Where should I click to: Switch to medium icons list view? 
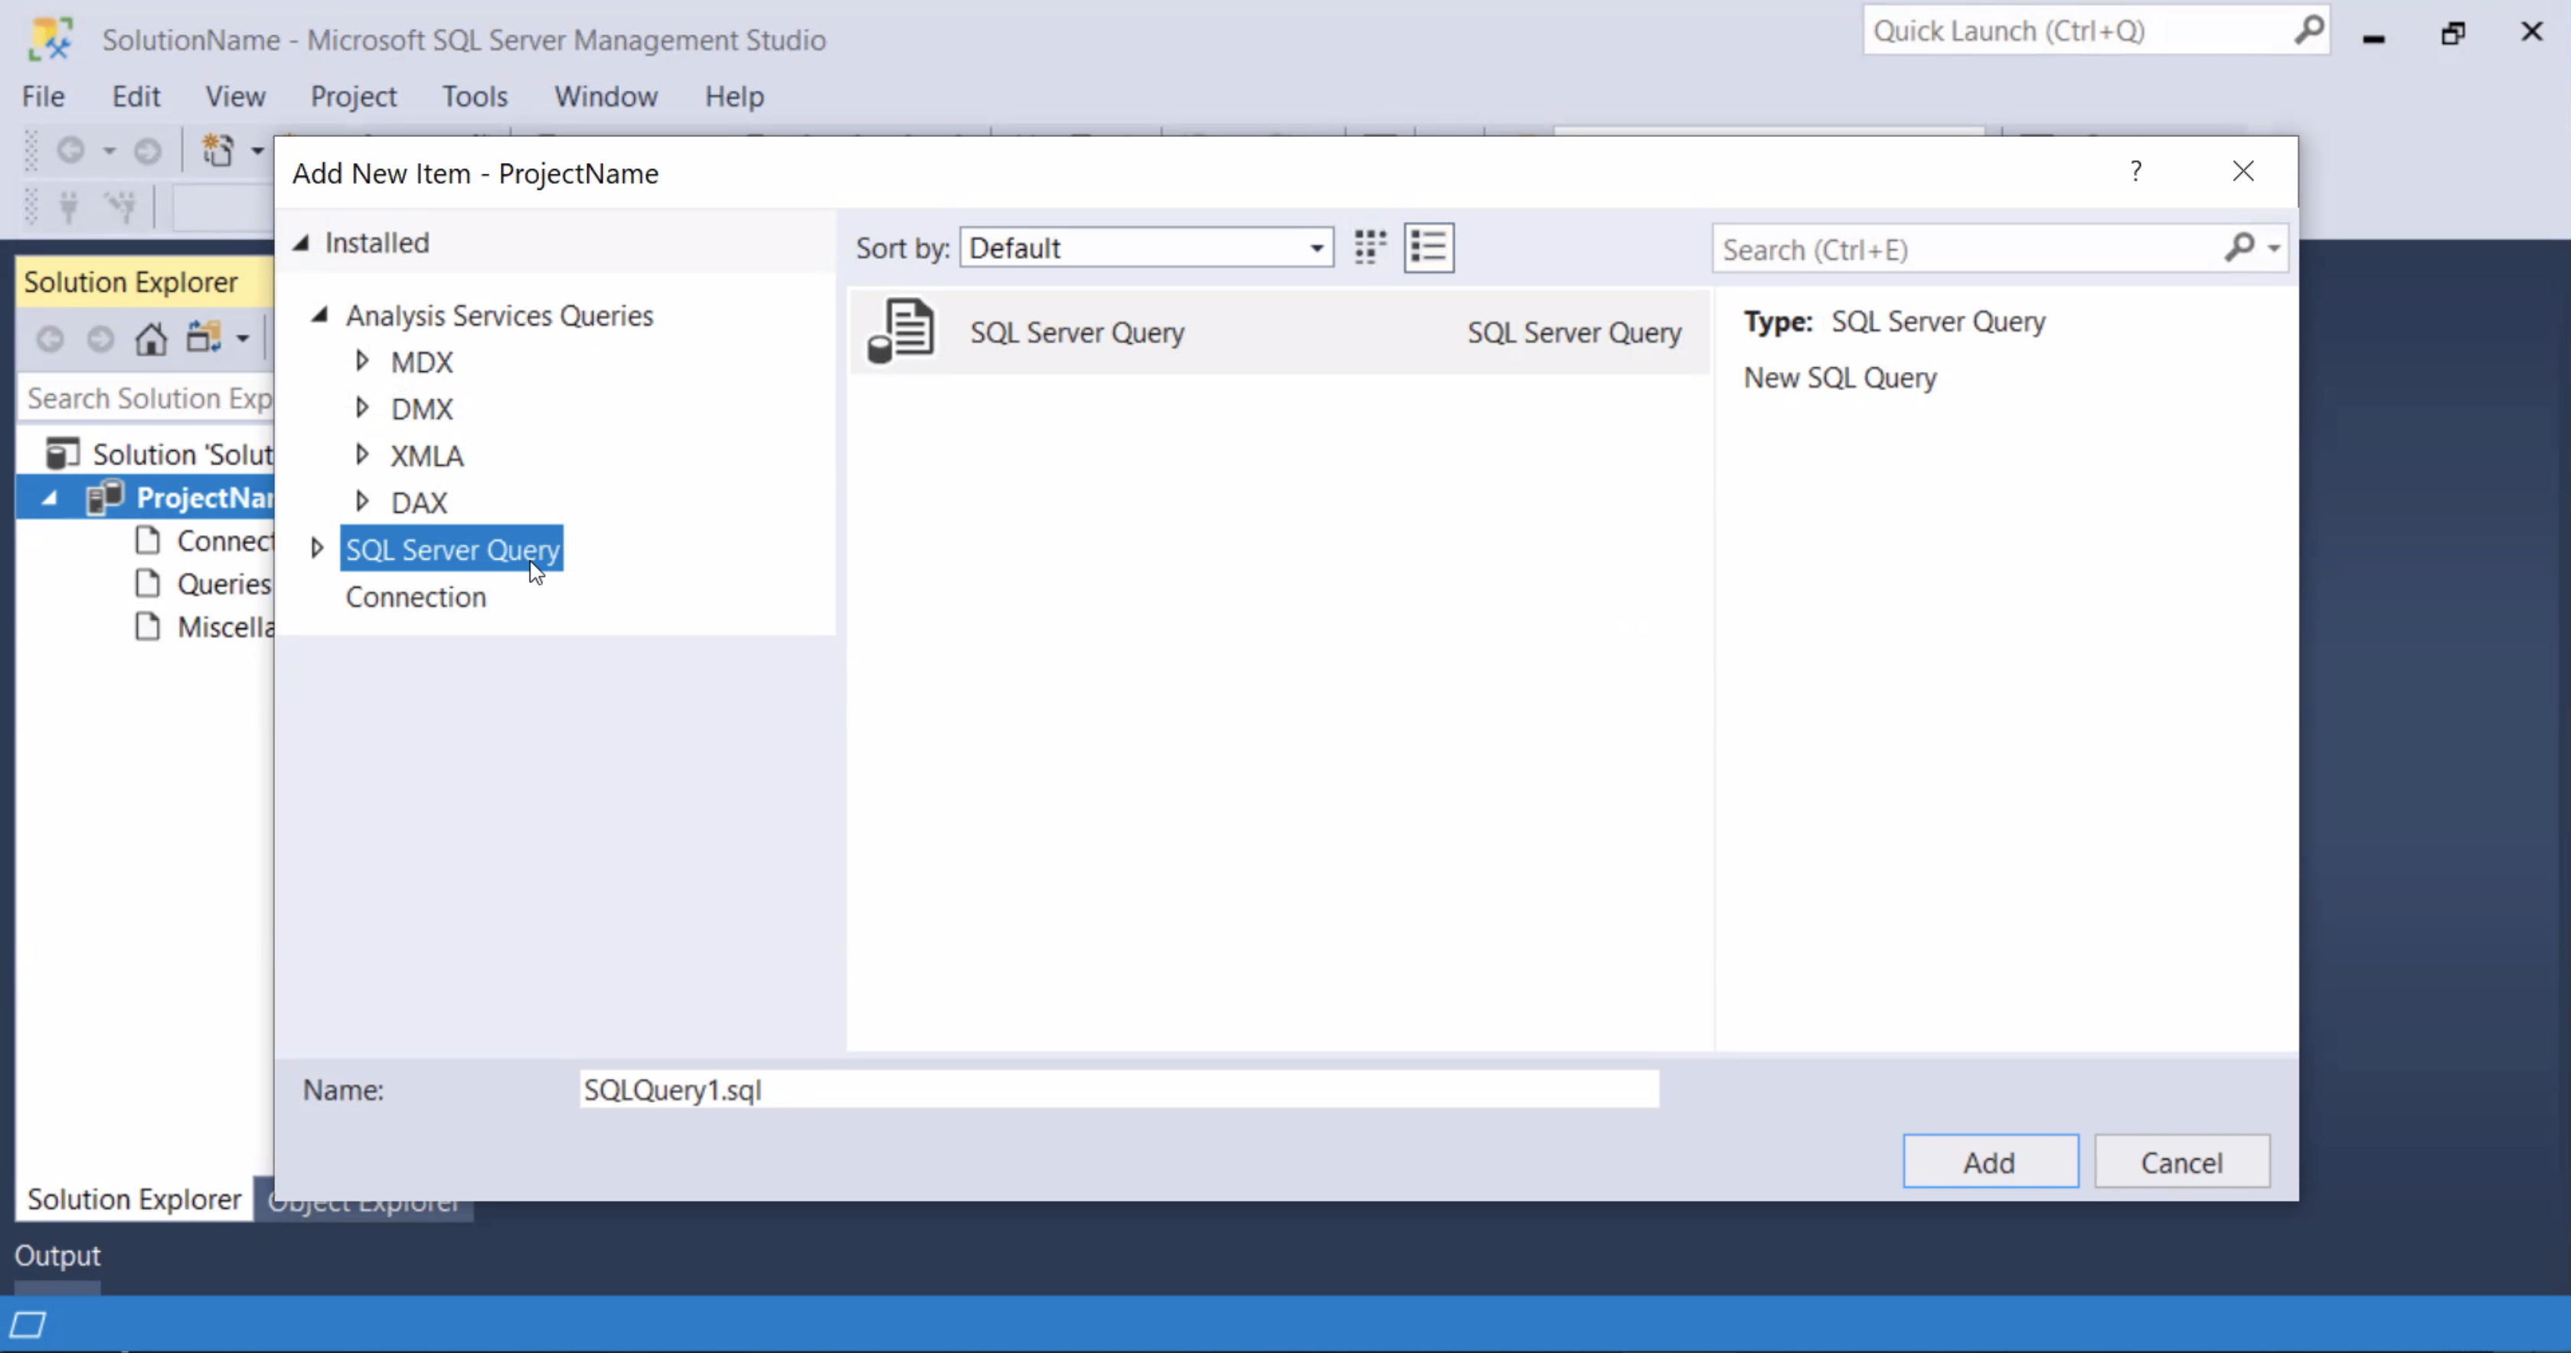click(1428, 247)
